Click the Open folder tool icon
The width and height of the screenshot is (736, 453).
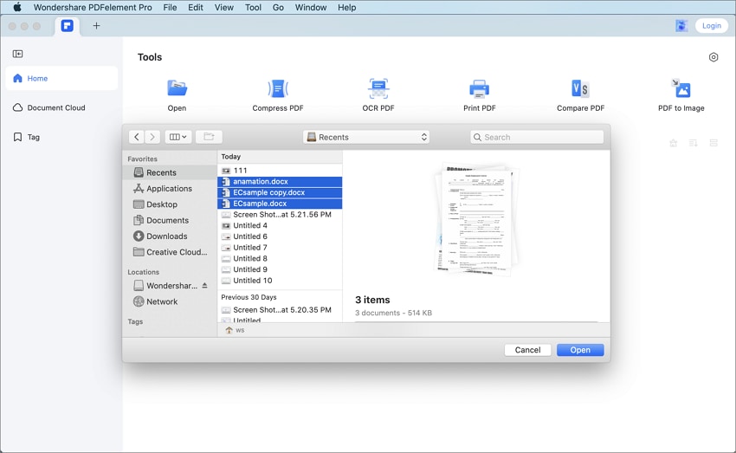pyautogui.click(x=177, y=88)
